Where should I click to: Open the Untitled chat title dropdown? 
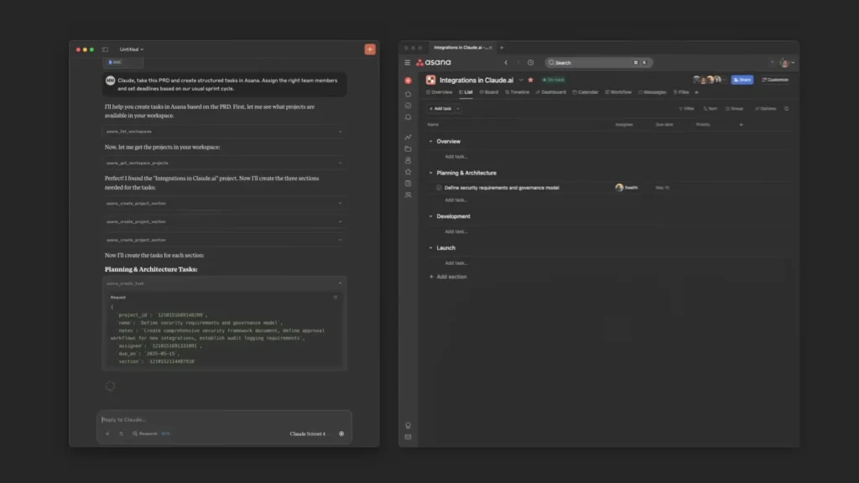pyautogui.click(x=132, y=49)
